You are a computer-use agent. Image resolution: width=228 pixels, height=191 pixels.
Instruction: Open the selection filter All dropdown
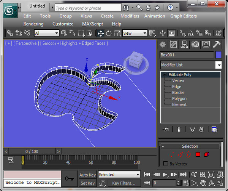pyautogui.click(x=46, y=33)
